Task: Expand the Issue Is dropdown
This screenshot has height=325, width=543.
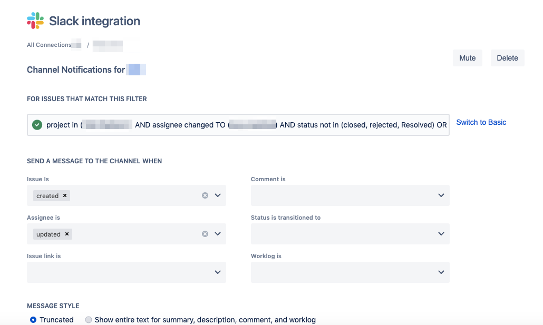Action: (218, 195)
